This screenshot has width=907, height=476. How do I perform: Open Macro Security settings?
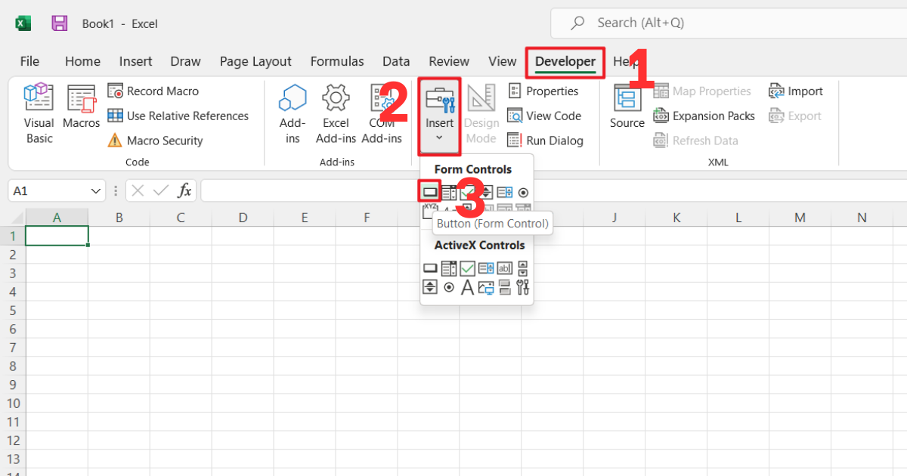click(156, 141)
